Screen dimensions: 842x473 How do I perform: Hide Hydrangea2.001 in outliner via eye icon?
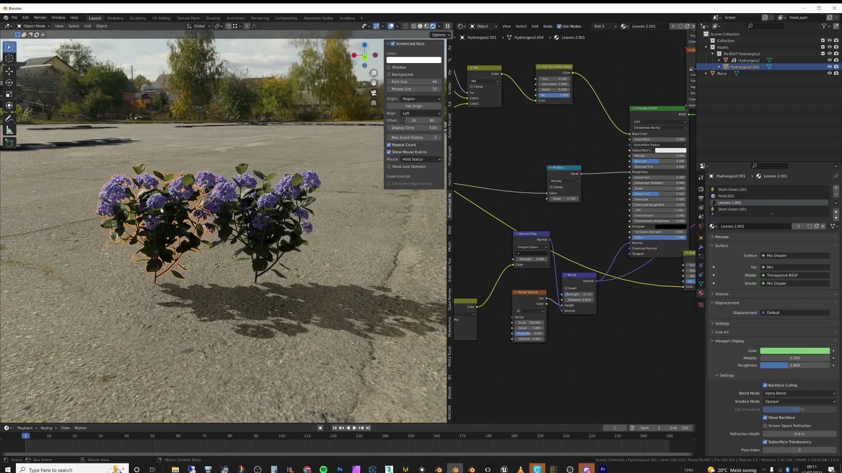tap(829, 67)
